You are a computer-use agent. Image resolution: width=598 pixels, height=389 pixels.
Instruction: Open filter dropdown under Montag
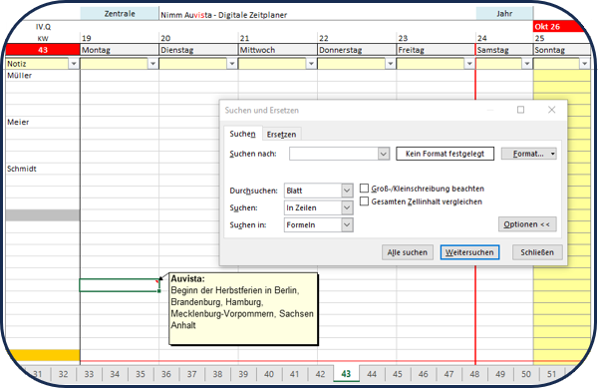[152, 64]
